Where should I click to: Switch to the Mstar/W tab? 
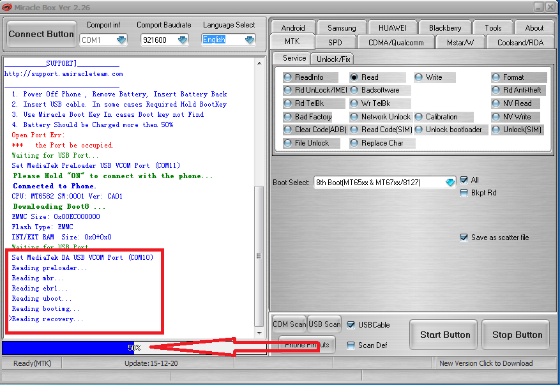[x=460, y=43]
